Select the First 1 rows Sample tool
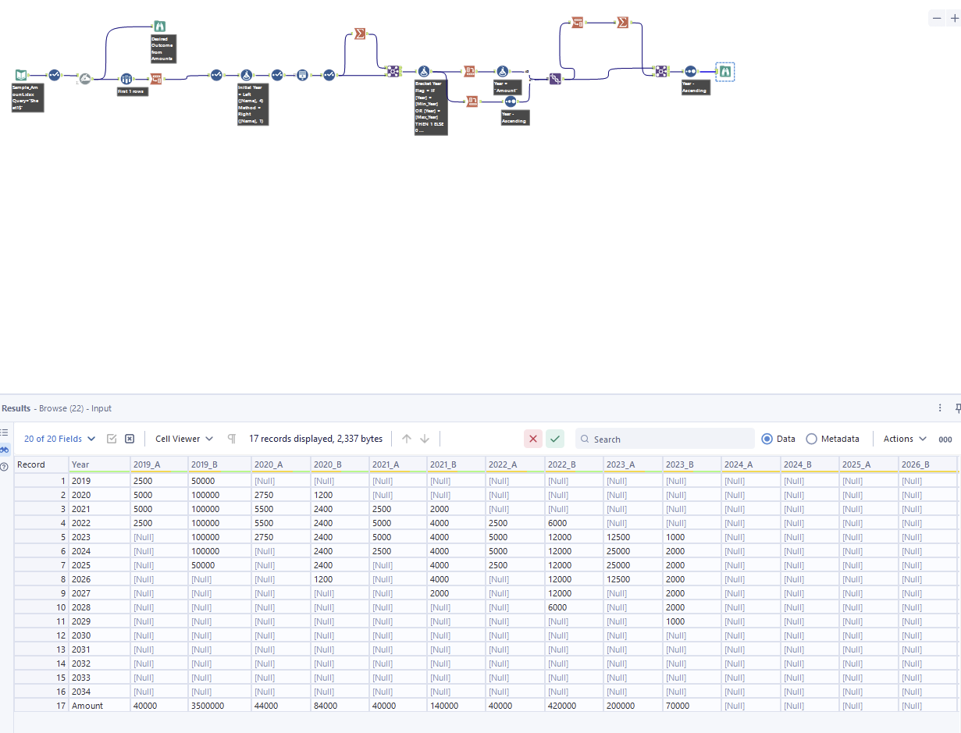961x733 pixels. 127,79
